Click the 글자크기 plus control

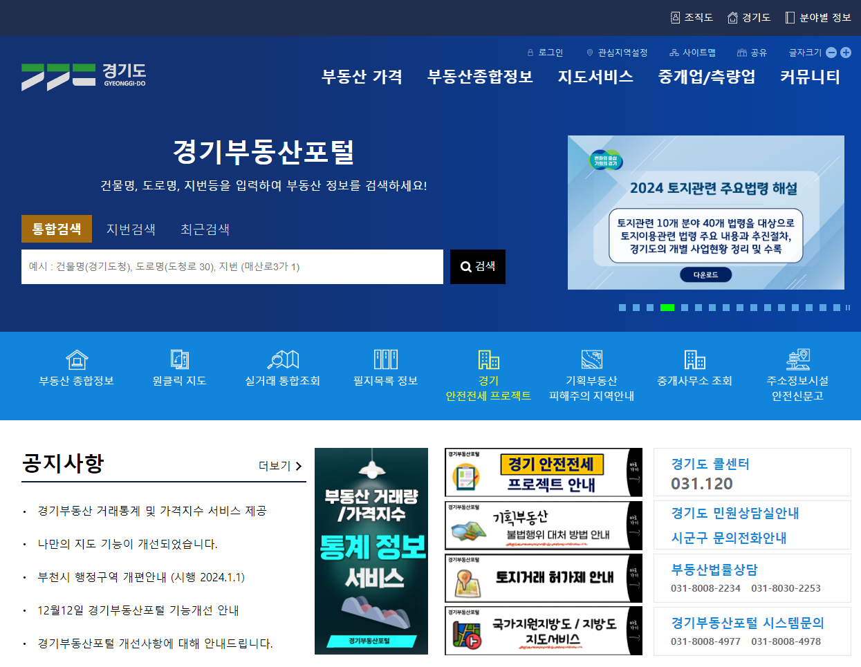point(846,52)
